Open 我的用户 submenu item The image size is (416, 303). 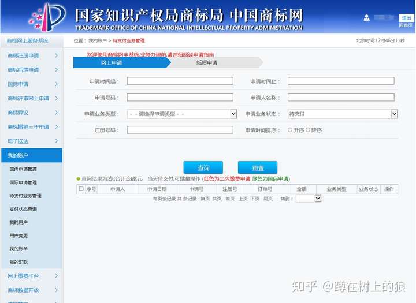click(18, 222)
